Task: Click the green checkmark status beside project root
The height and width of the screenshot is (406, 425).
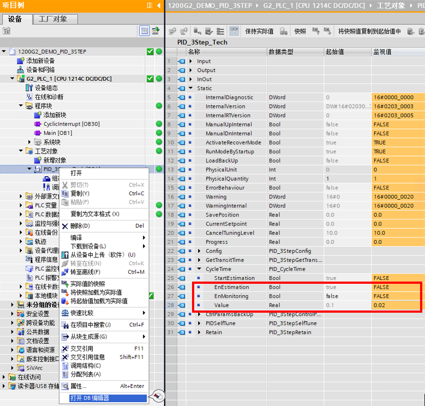Action: [150, 51]
